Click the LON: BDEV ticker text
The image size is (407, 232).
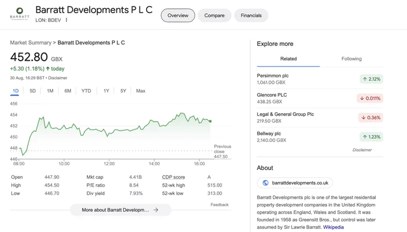pyautogui.click(x=48, y=20)
